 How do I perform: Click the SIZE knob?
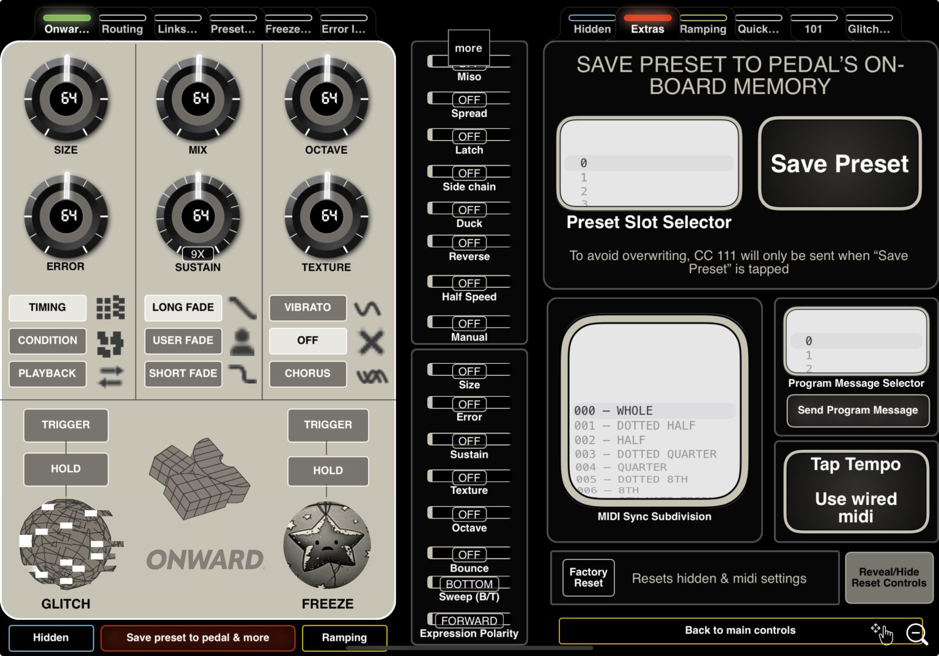[x=66, y=98]
